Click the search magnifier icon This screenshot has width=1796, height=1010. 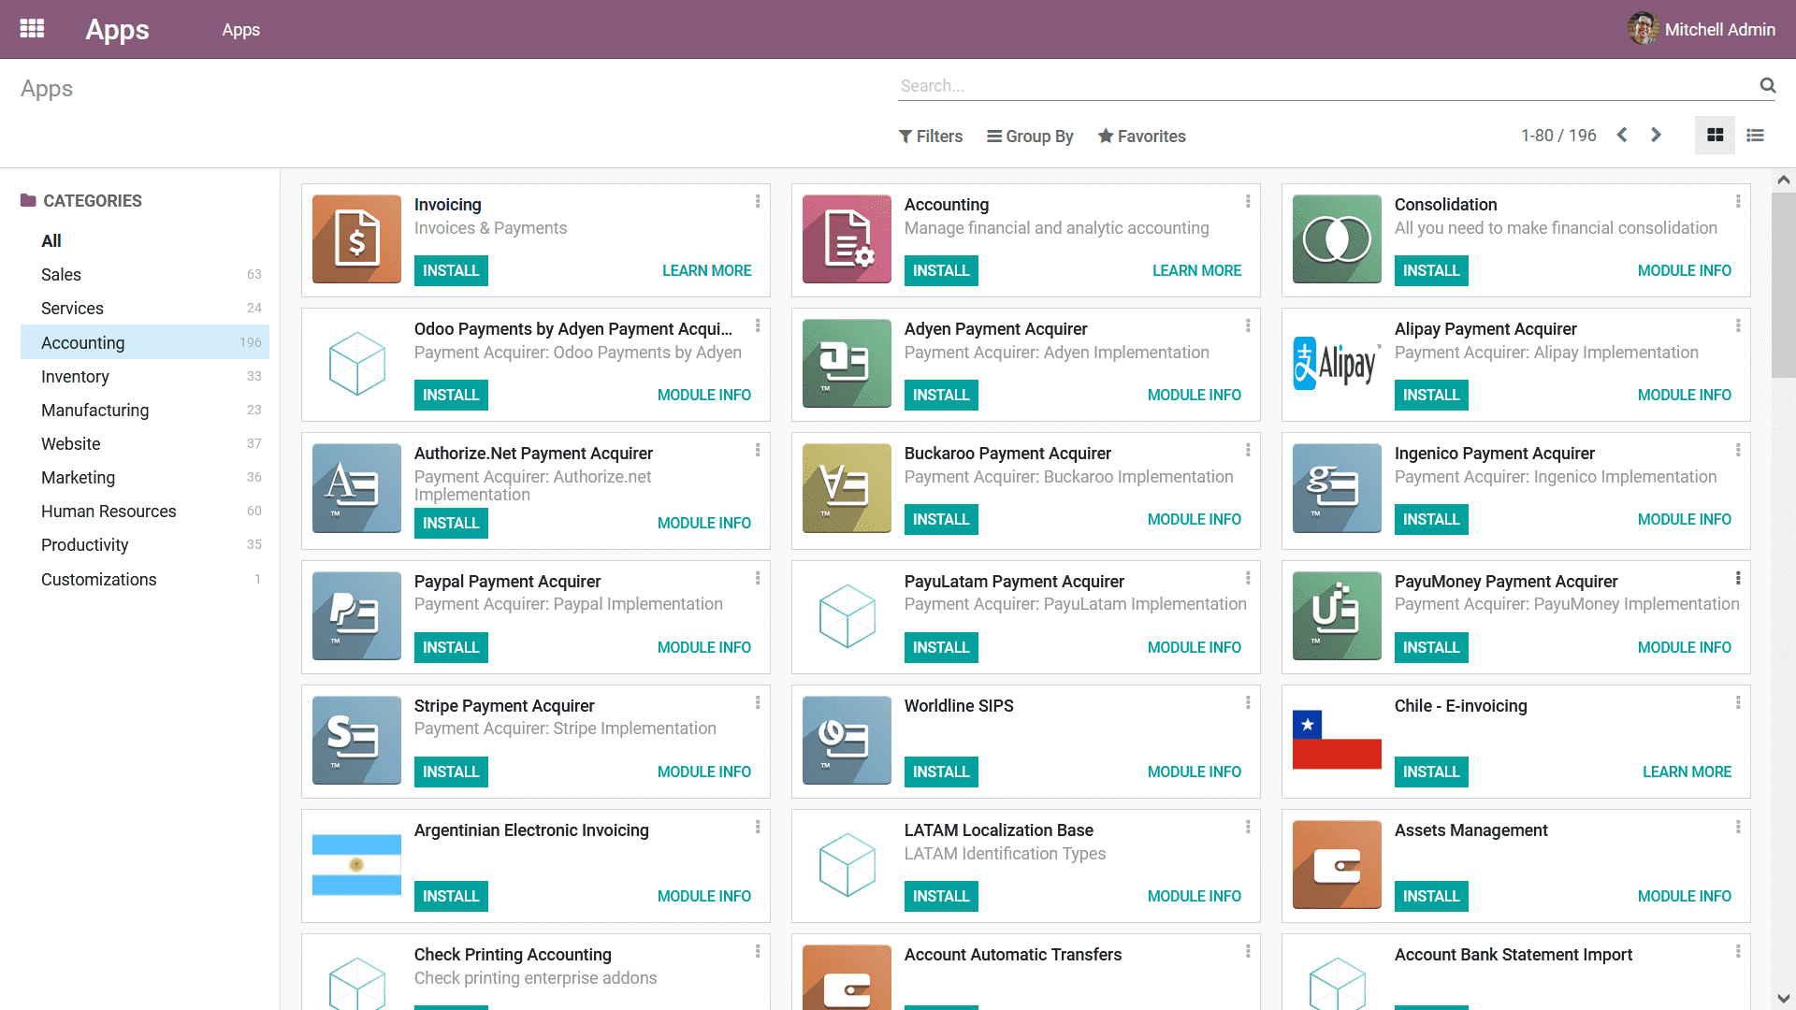(x=1767, y=85)
